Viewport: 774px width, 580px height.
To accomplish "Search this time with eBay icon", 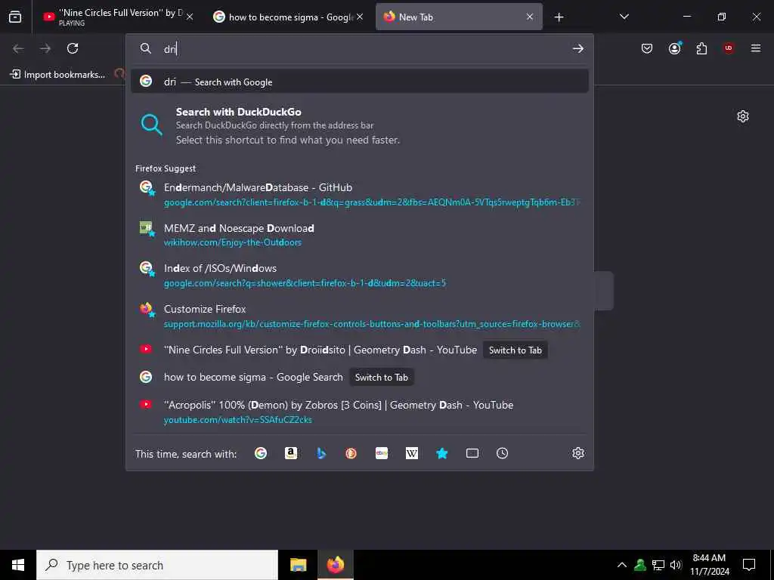I will (x=382, y=453).
